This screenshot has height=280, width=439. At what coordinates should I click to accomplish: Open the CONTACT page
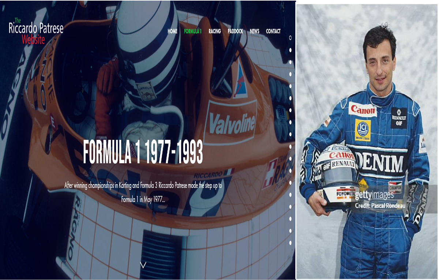273,31
